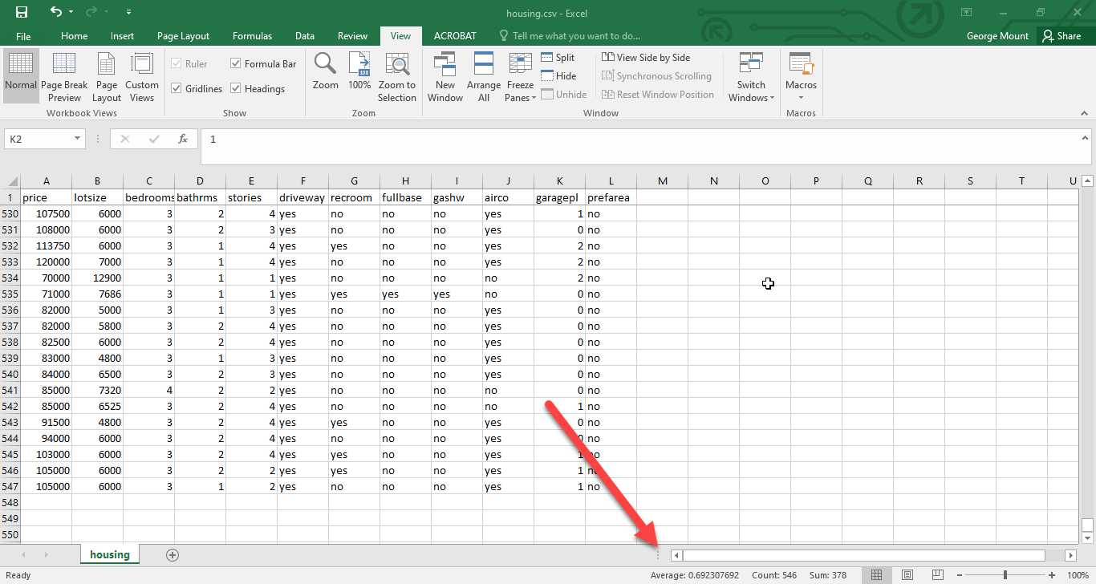Open the File menu
Image resolution: width=1096 pixels, height=584 pixels.
coord(23,36)
